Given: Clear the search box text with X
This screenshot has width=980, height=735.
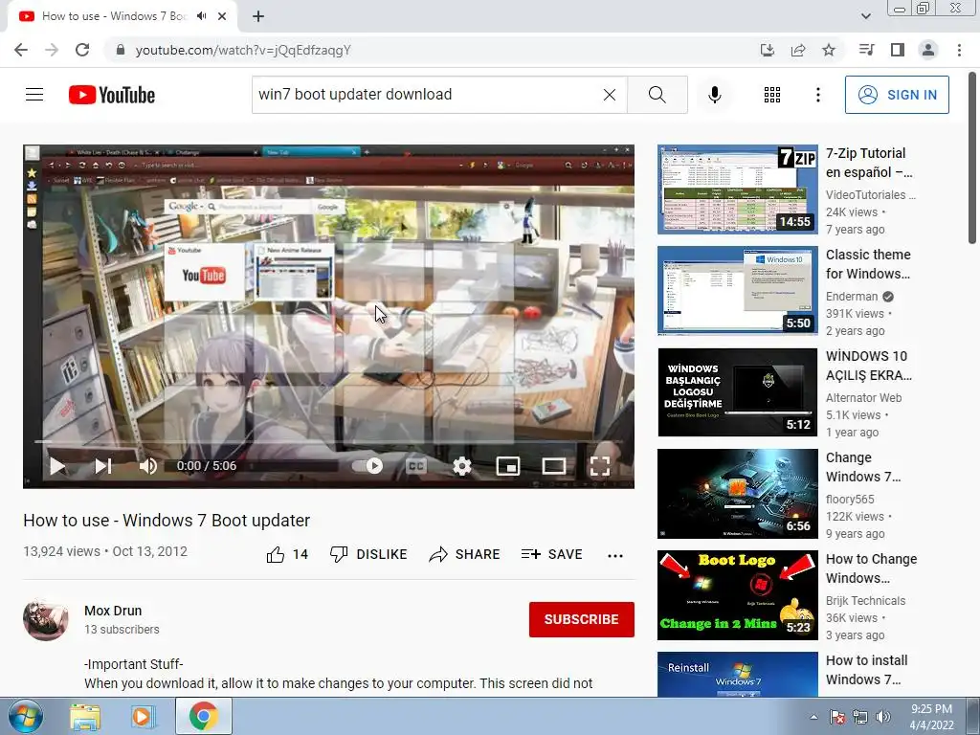Looking at the screenshot, I should pyautogui.click(x=610, y=95).
